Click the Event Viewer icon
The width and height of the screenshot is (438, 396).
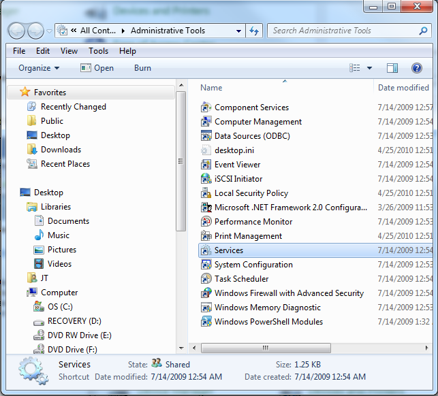pyautogui.click(x=206, y=165)
